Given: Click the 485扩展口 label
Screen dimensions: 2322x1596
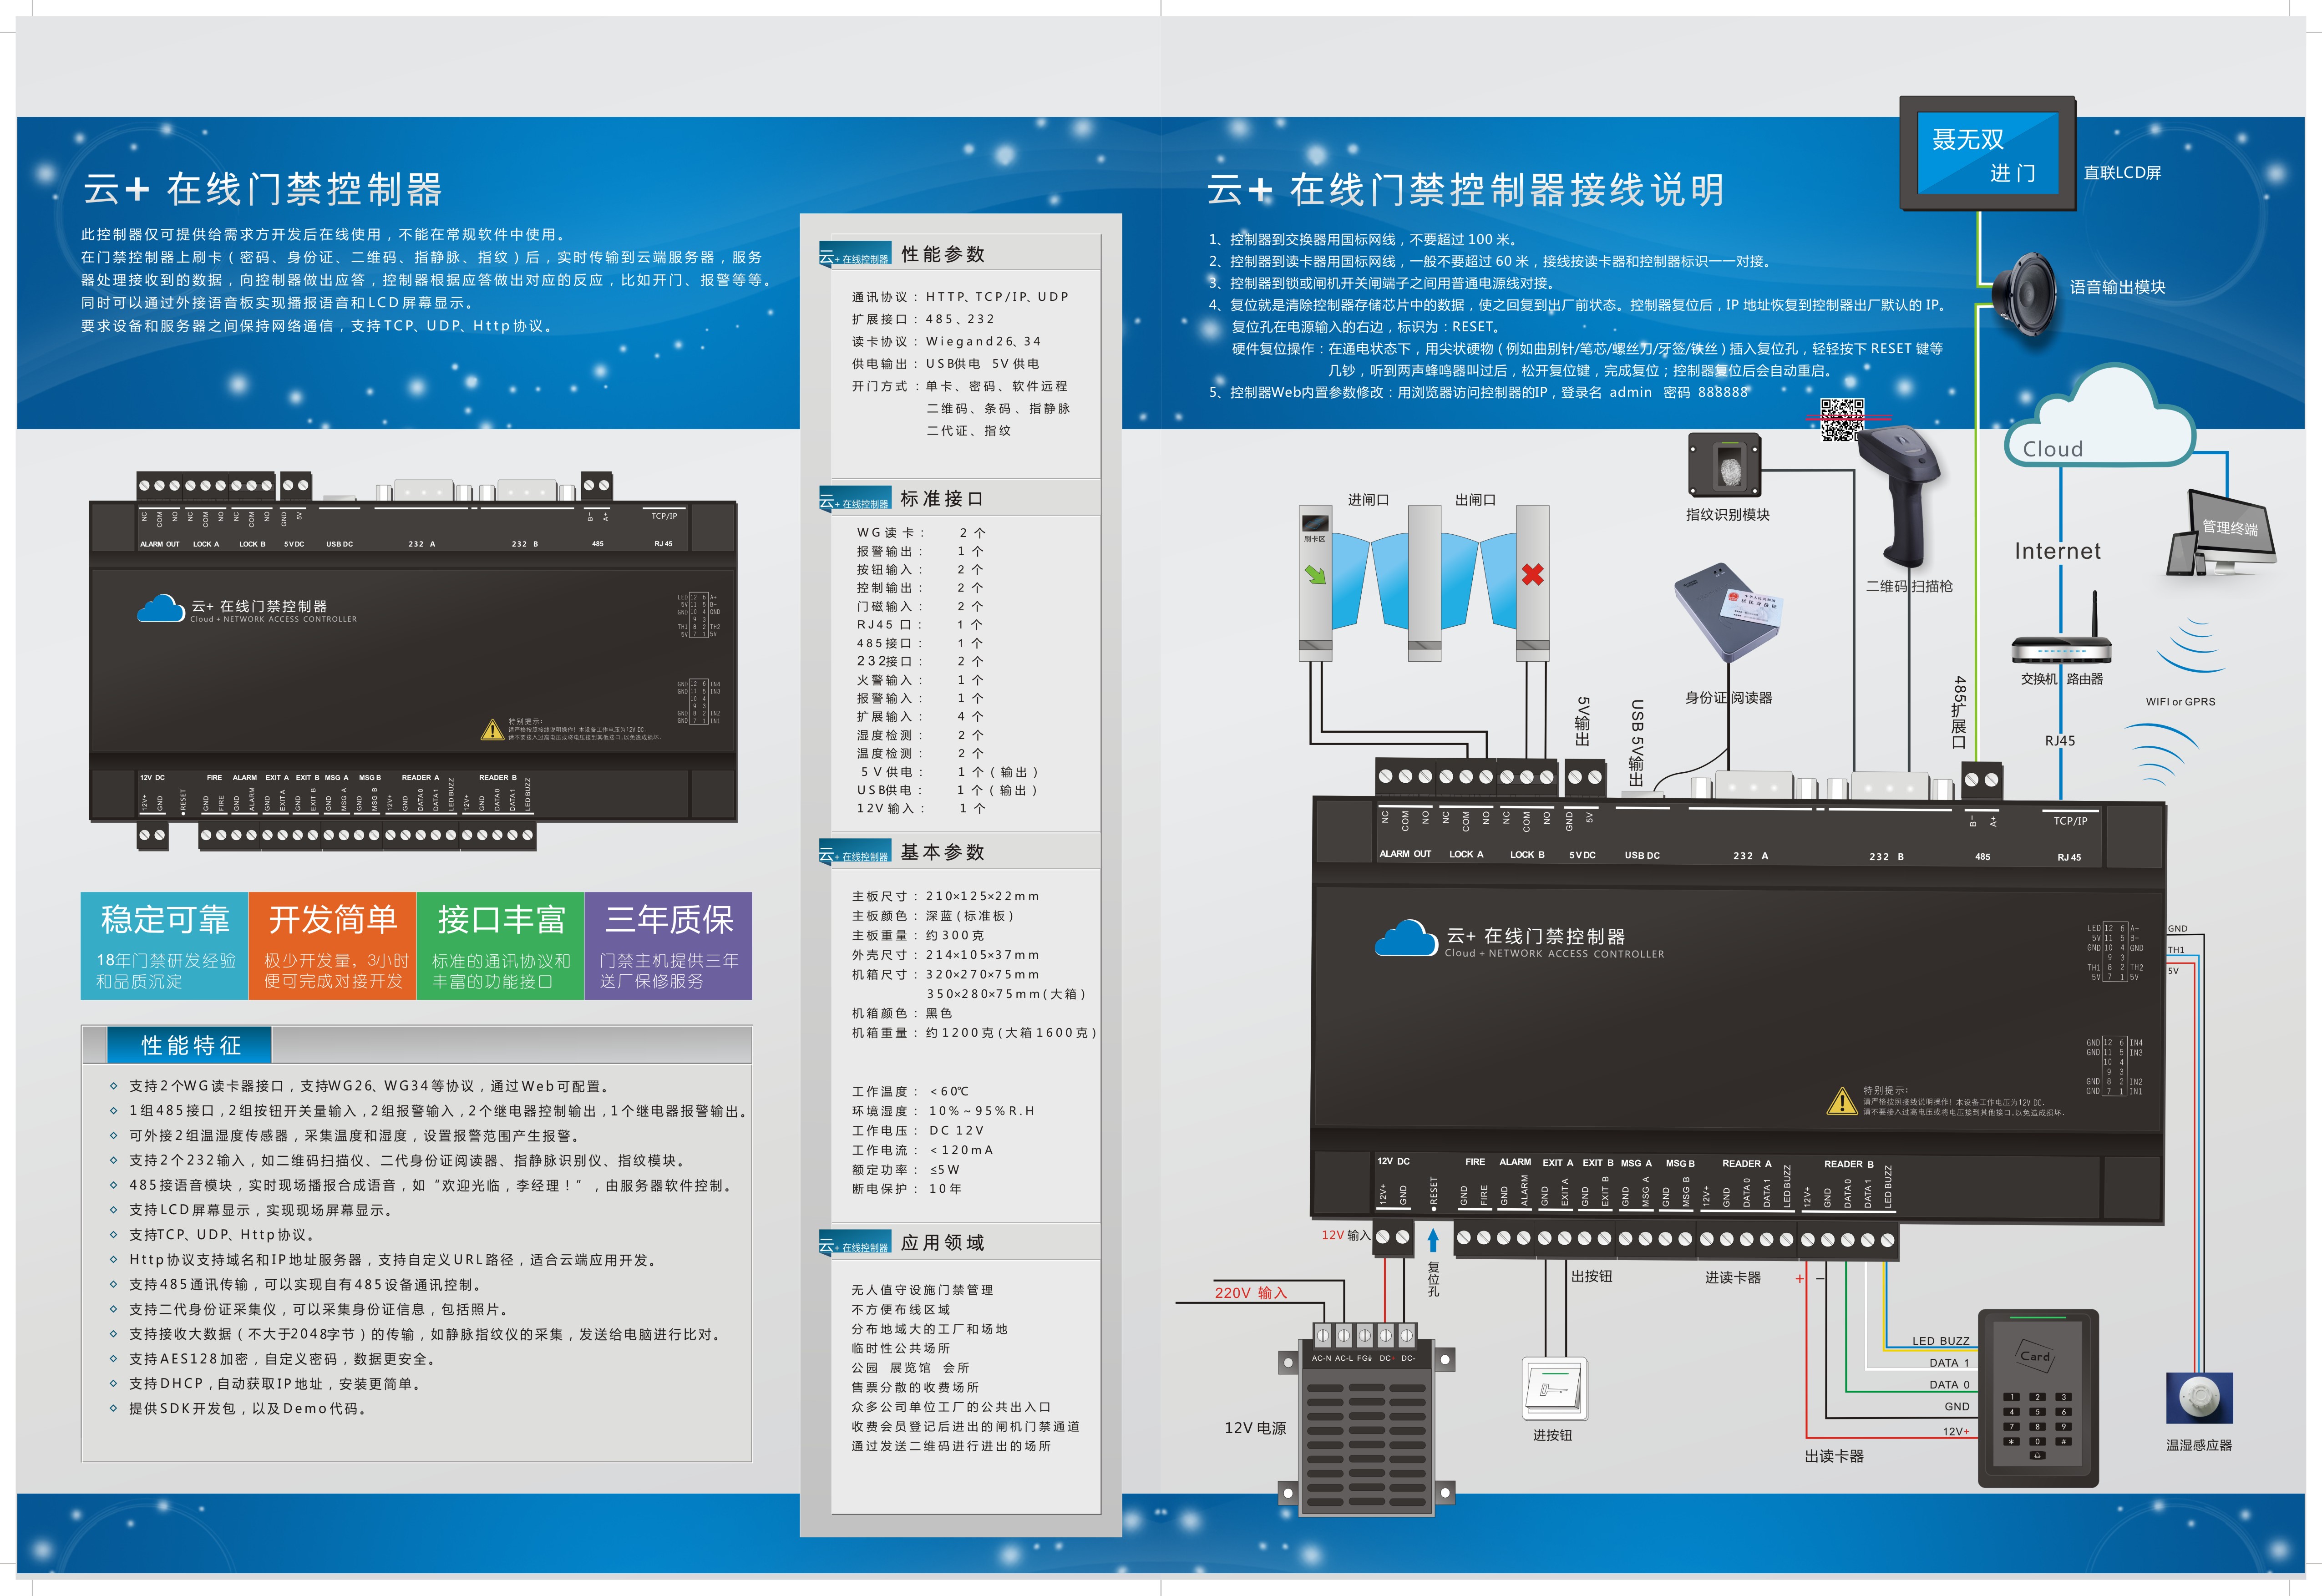Looking at the screenshot, I should 1959,712.
